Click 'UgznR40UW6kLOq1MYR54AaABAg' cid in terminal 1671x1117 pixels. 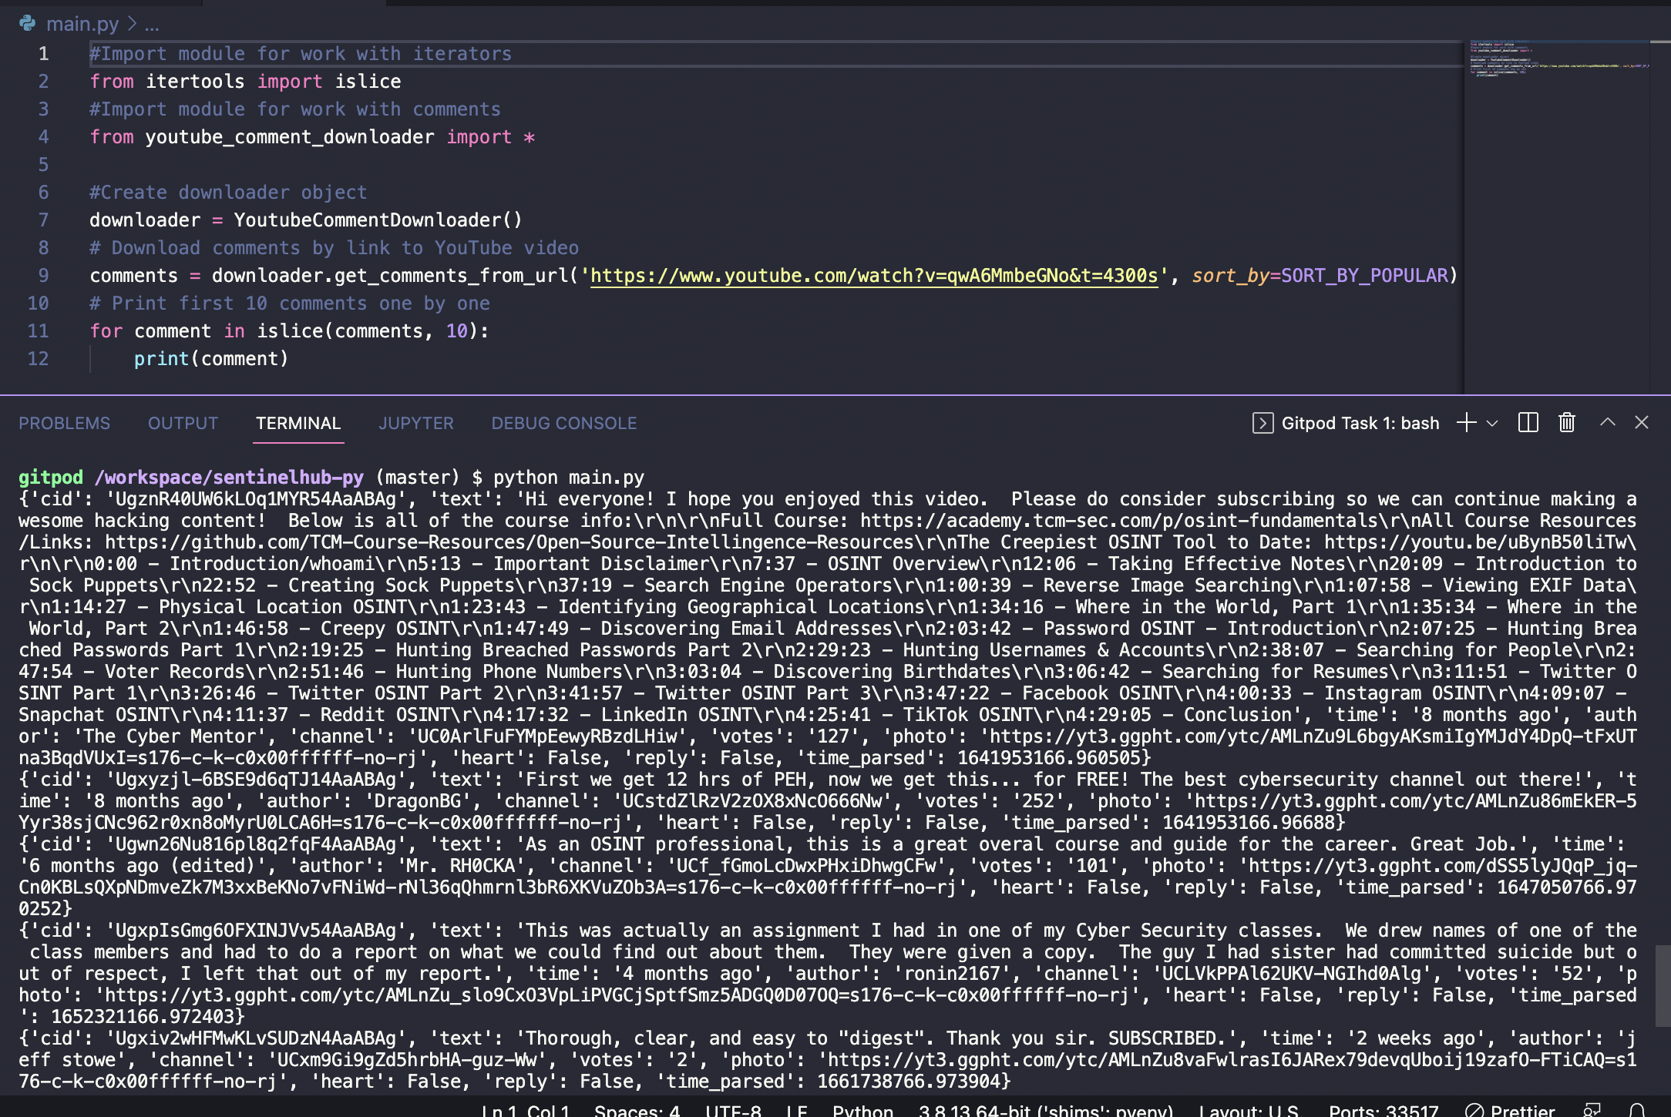click(256, 499)
